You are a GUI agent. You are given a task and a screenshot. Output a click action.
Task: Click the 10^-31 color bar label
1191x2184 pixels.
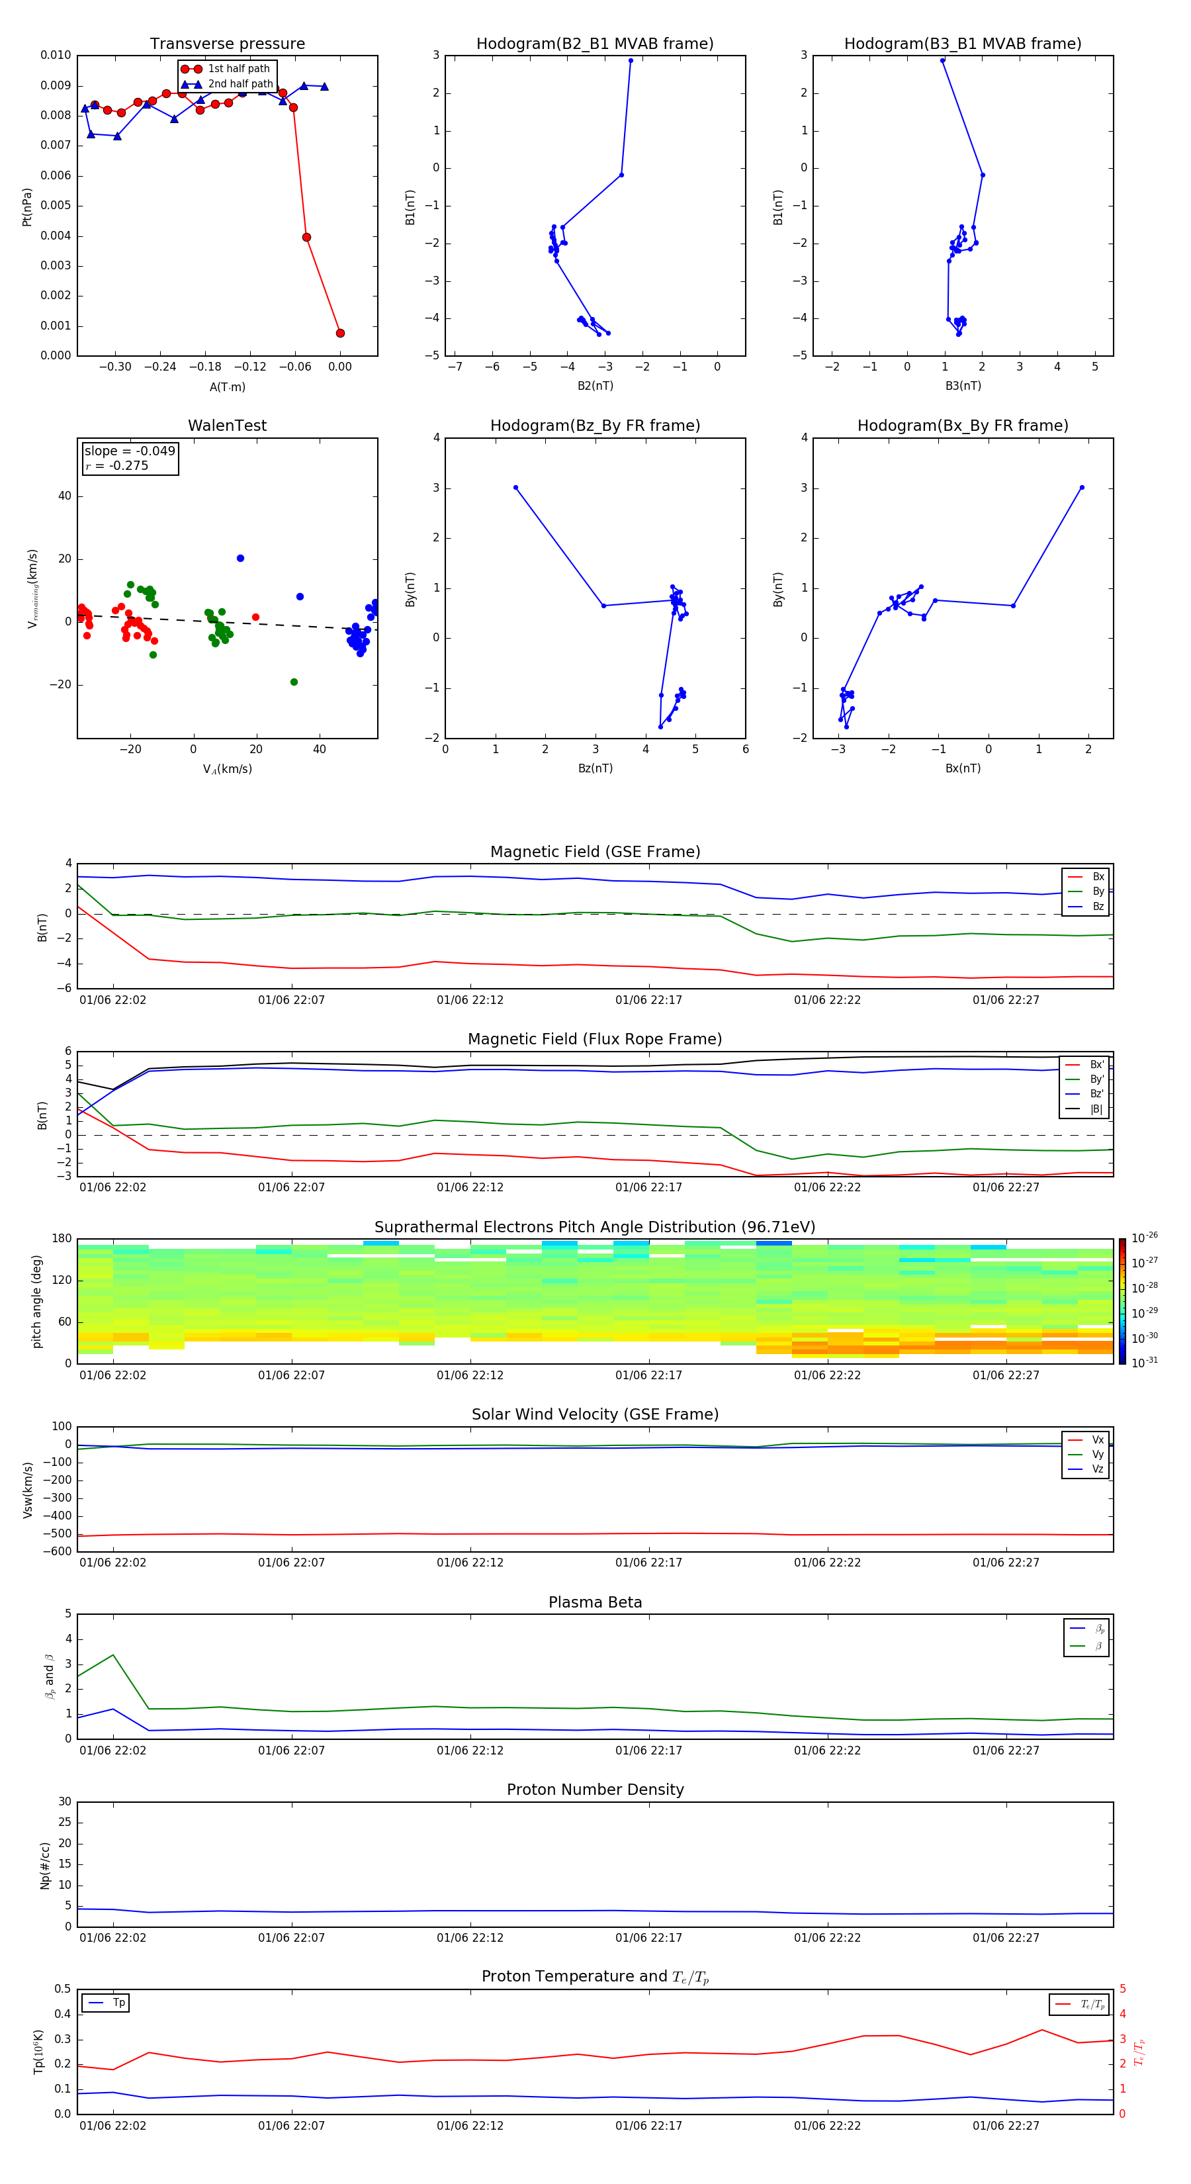pos(1145,1363)
